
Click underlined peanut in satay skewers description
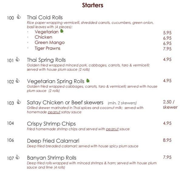click(53, 112)
